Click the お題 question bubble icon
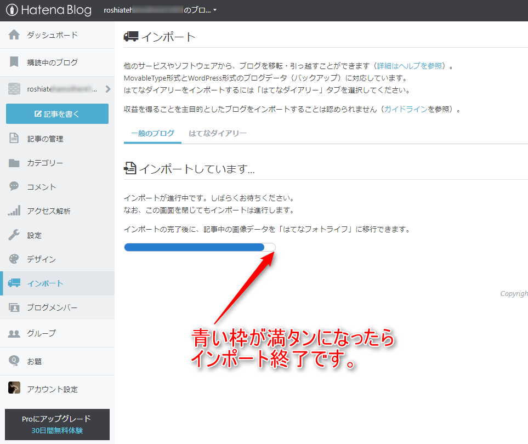The image size is (528, 444). click(x=14, y=361)
